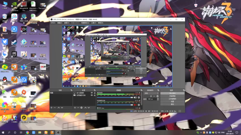Open Settings from the Controls panel
241x135 pixels.
pyautogui.click(x=172, y=101)
